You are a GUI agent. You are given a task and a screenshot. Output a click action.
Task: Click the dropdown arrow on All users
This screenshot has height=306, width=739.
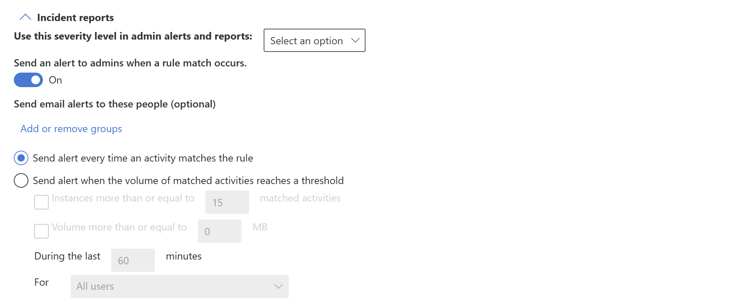click(278, 286)
